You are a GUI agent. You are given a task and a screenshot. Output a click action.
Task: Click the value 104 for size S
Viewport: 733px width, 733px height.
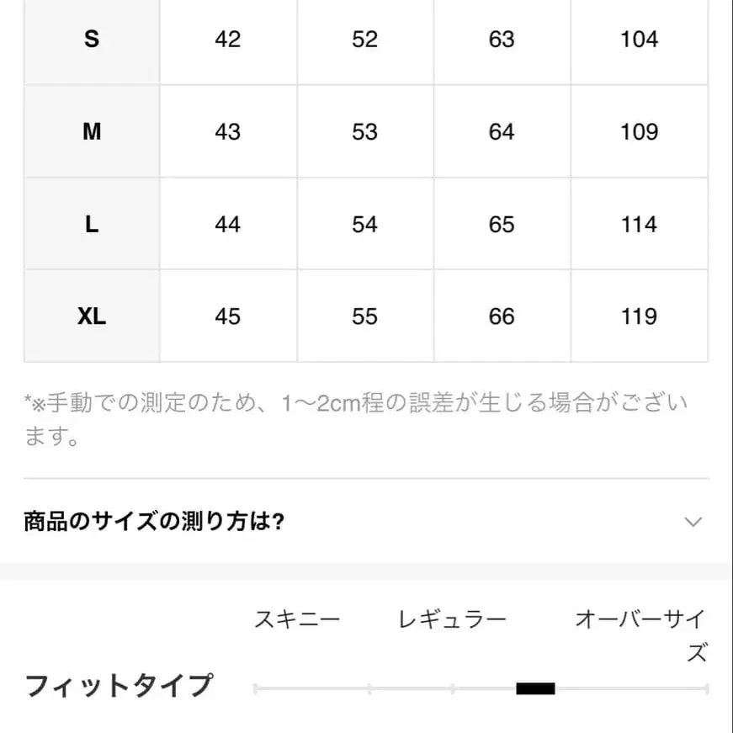coord(639,40)
